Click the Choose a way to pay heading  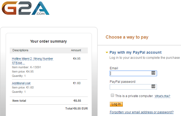coord(127,37)
